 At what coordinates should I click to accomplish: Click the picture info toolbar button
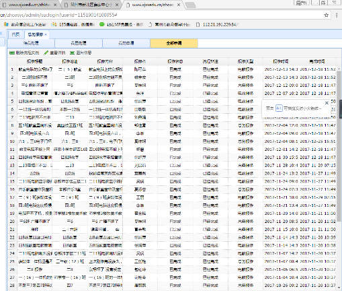pyautogui.click(x=81, y=53)
